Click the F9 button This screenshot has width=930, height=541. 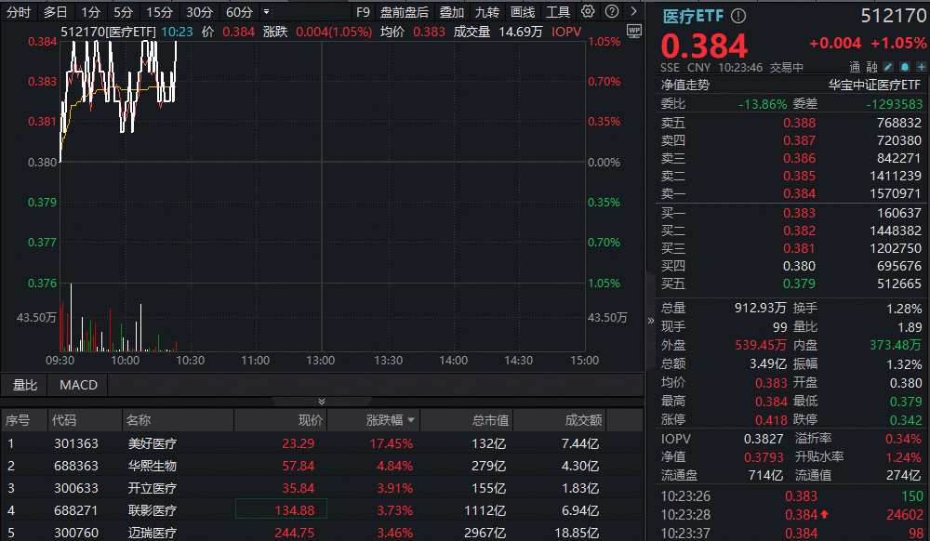(x=362, y=11)
